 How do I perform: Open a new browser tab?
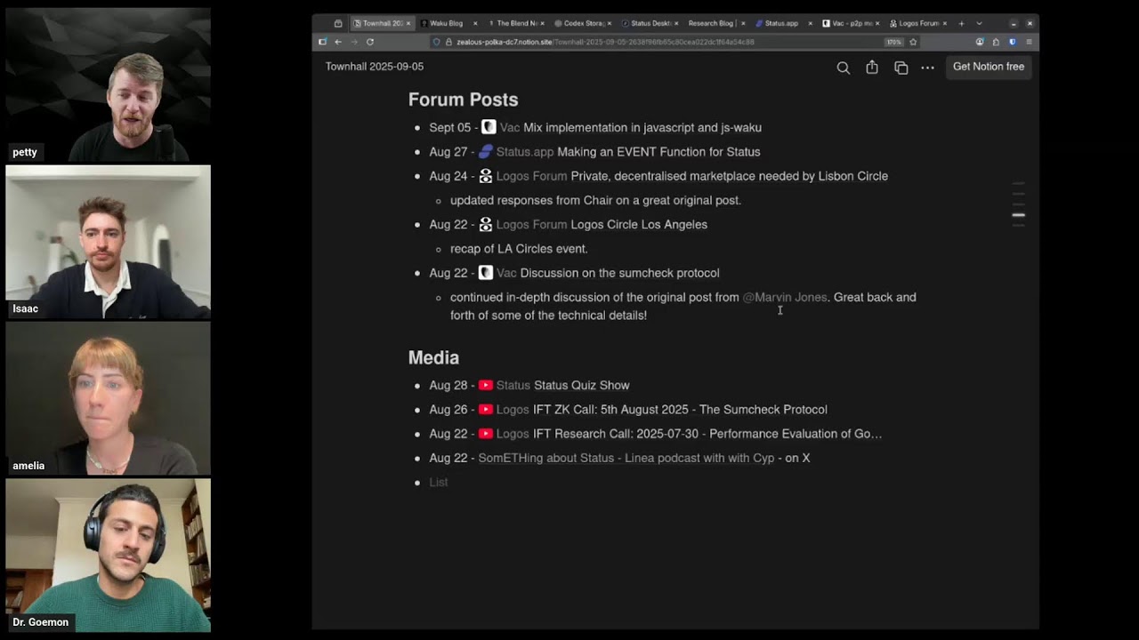[961, 23]
